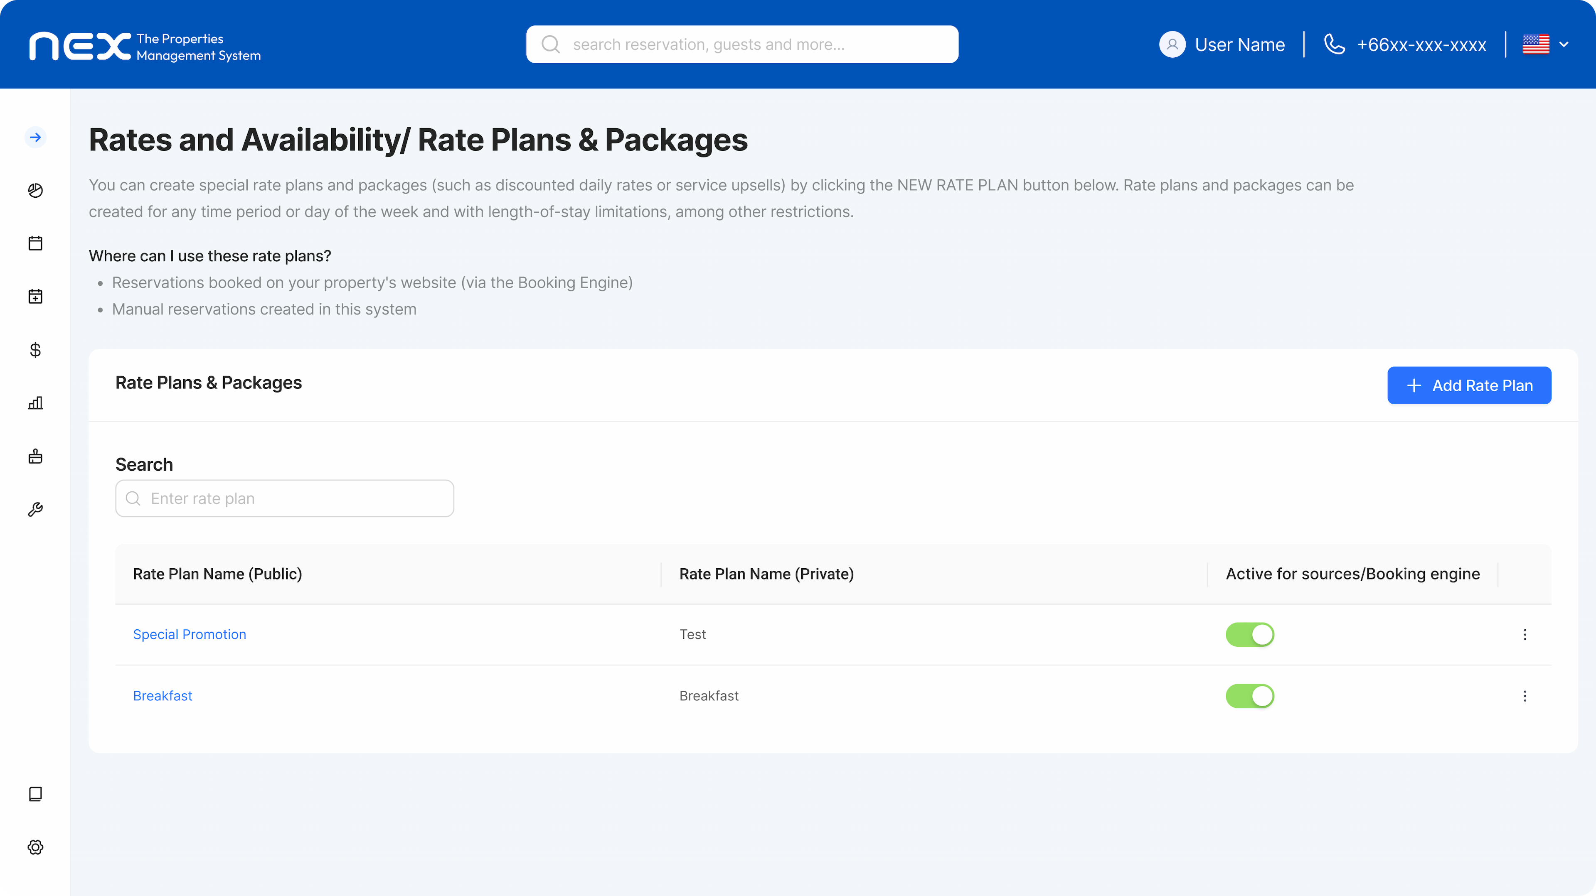The width and height of the screenshot is (1596, 896).
Task: Toggle Special Promotion active switch
Action: click(1250, 635)
